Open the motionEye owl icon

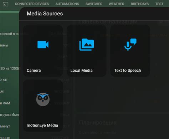coord(43,99)
